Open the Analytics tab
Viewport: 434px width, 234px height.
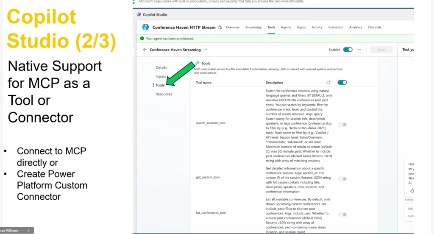tap(356, 27)
